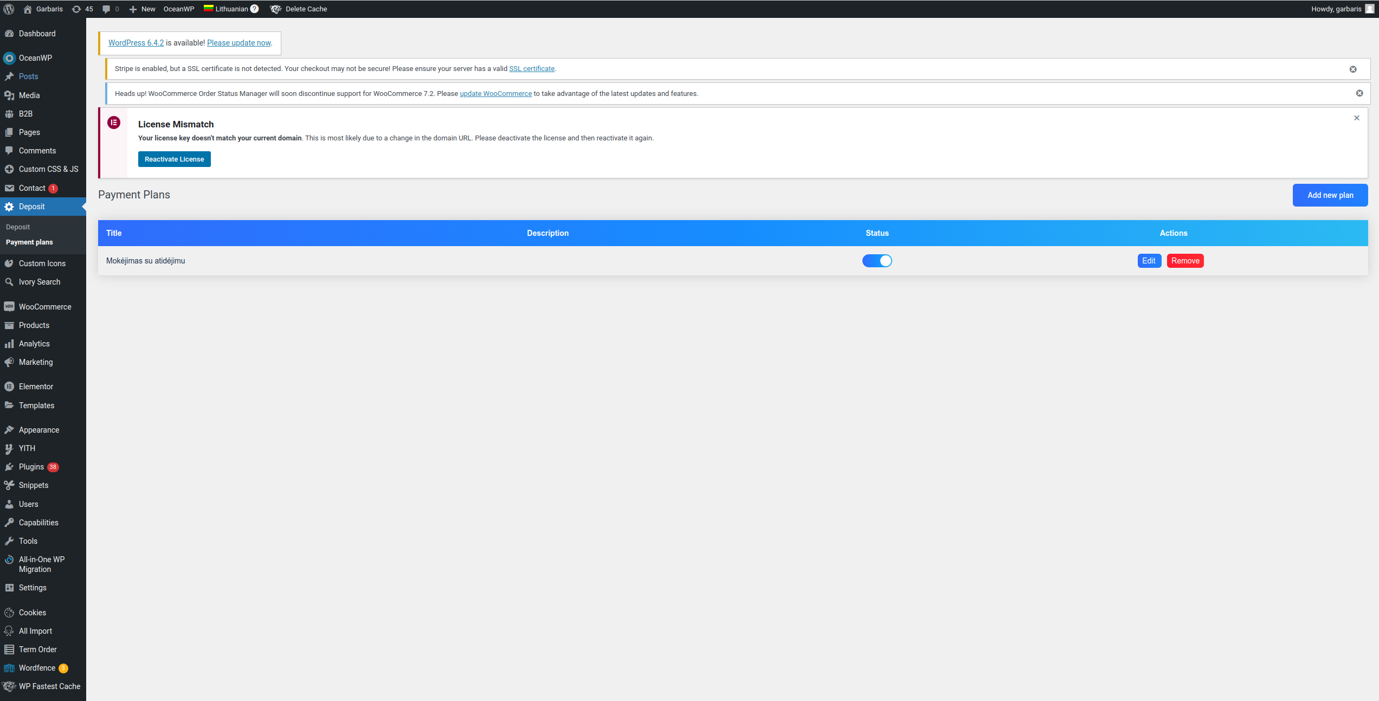Click Delete Cache in the admin bar
The height and width of the screenshot is (701, 1379).
point(299,9)
